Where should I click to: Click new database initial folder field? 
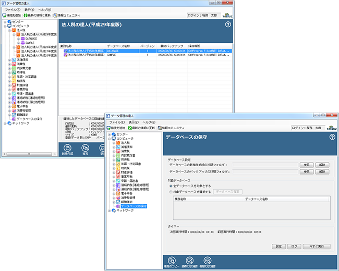[265, 165]
